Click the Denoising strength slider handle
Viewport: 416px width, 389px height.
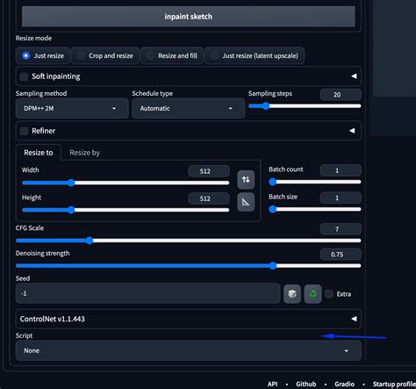pyautogui.click(x=273, y=266)
